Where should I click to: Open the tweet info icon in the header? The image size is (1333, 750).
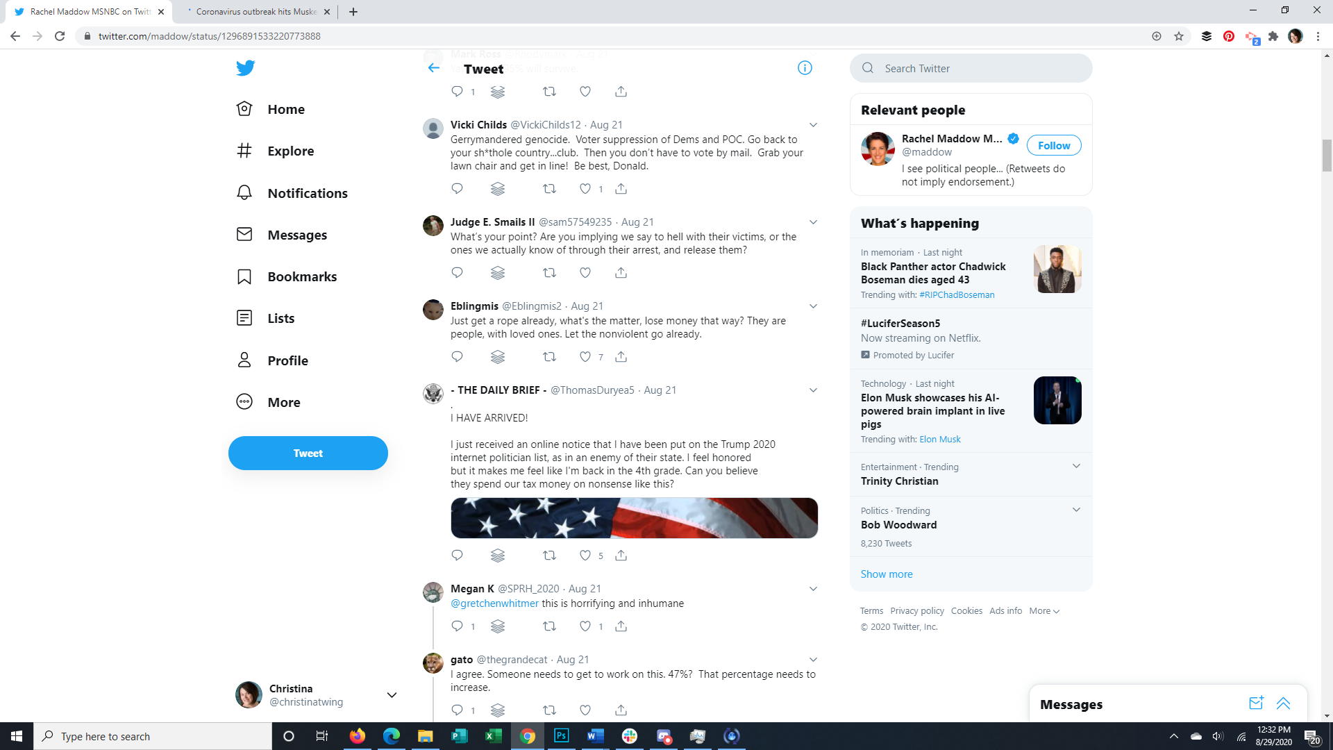(x=805, y=68)
